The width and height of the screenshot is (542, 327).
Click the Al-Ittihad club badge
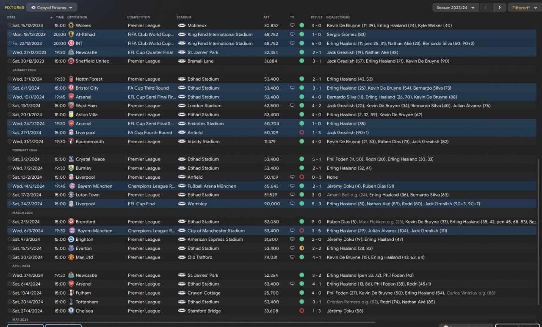71,34
